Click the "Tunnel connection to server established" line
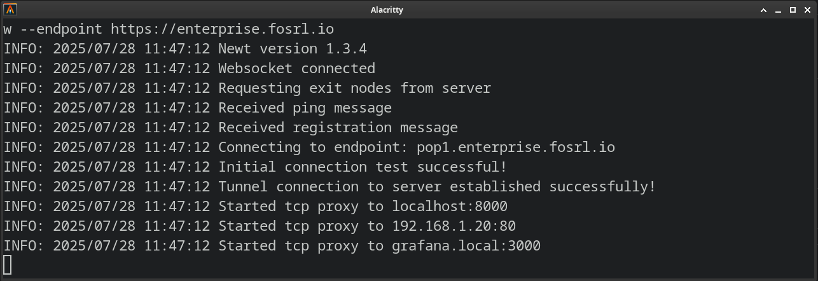This screenshot has height=281, width=818. pyautogui.click(x=436, y=187)
